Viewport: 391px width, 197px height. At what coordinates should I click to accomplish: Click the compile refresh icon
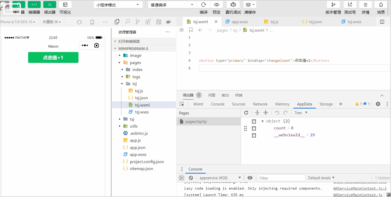[203, 5]
